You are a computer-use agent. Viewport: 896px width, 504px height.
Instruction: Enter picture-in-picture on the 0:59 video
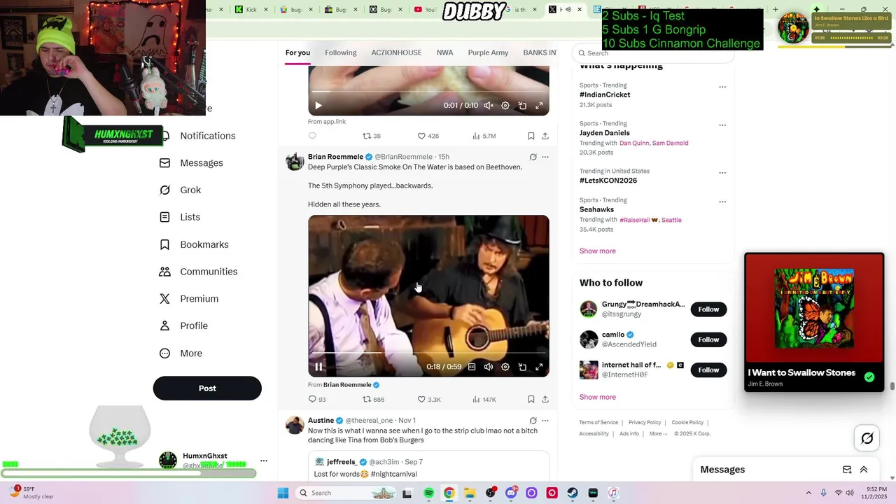coord(522,367)
